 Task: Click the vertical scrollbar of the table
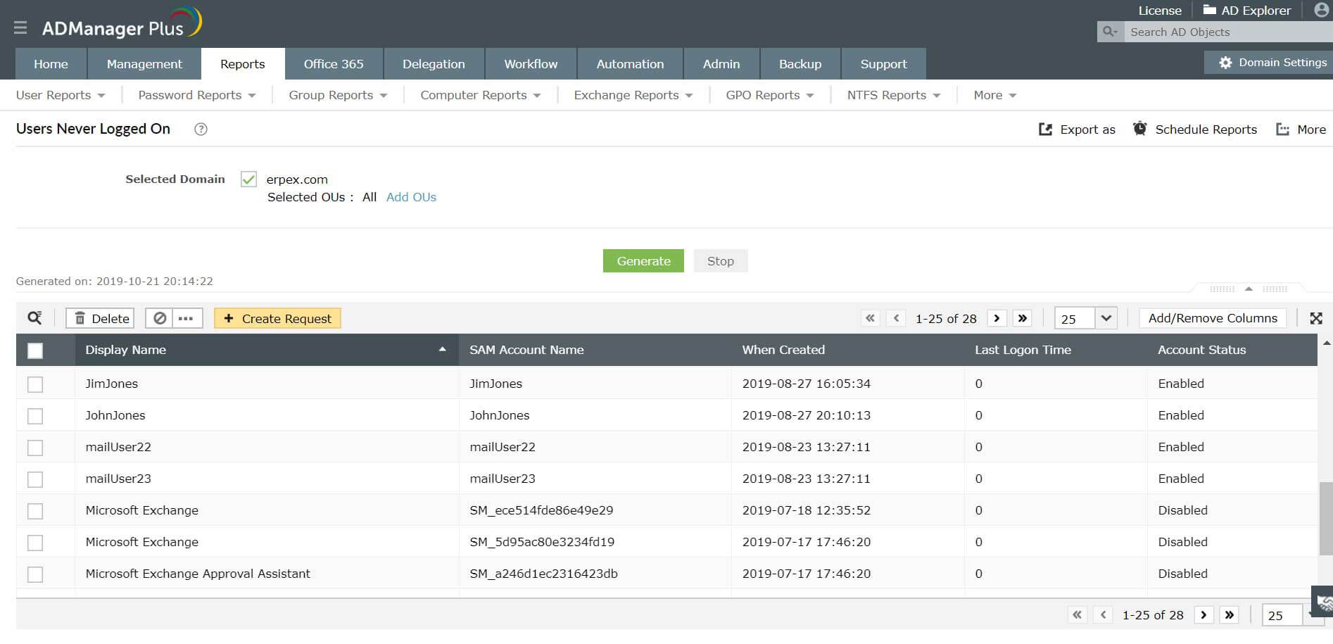(x=1326, y=519)
